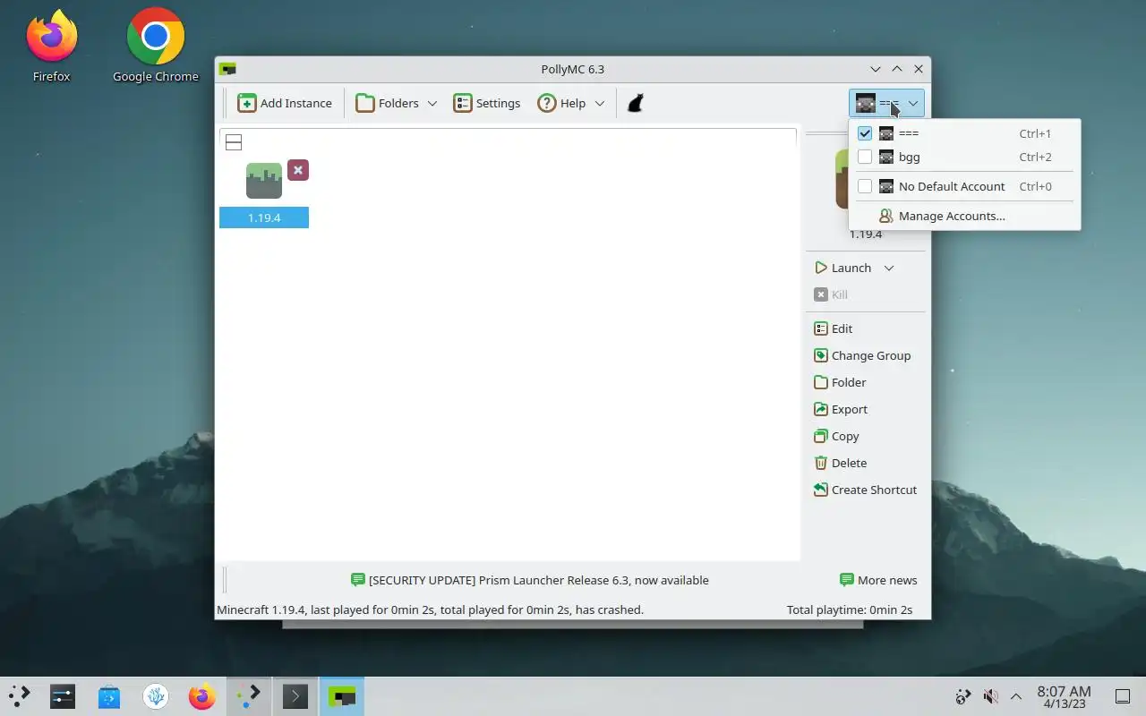Click Export in the instance sidebar

(x=841, y=409)
